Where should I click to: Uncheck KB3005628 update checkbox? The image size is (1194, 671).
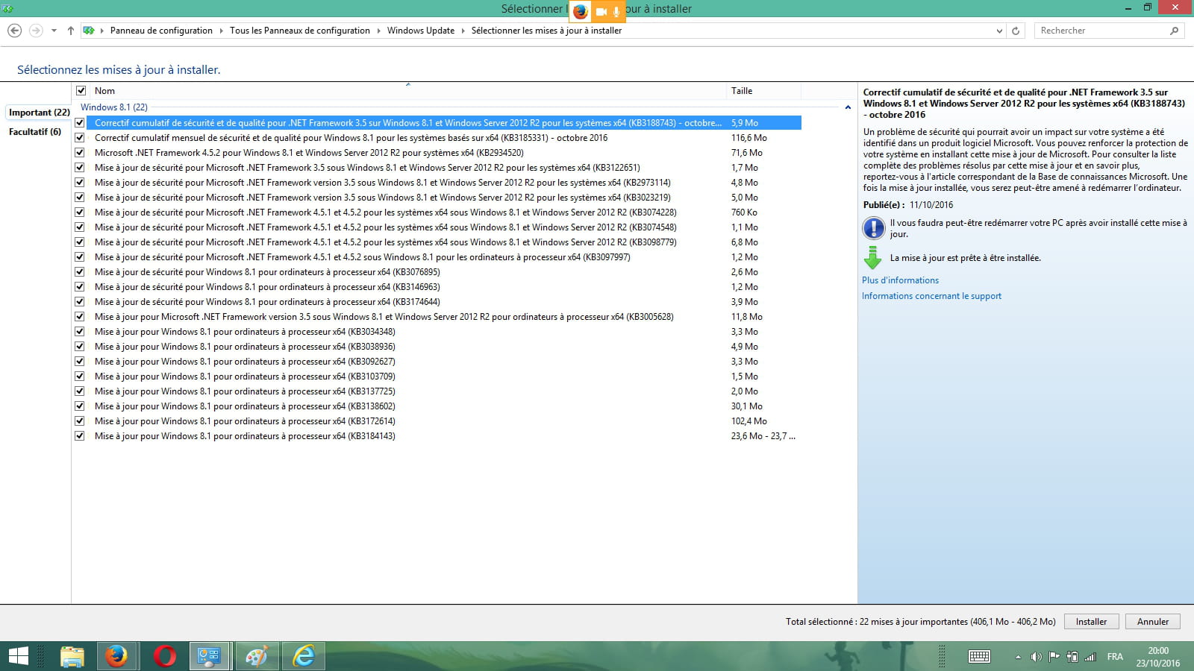(80, 317)
